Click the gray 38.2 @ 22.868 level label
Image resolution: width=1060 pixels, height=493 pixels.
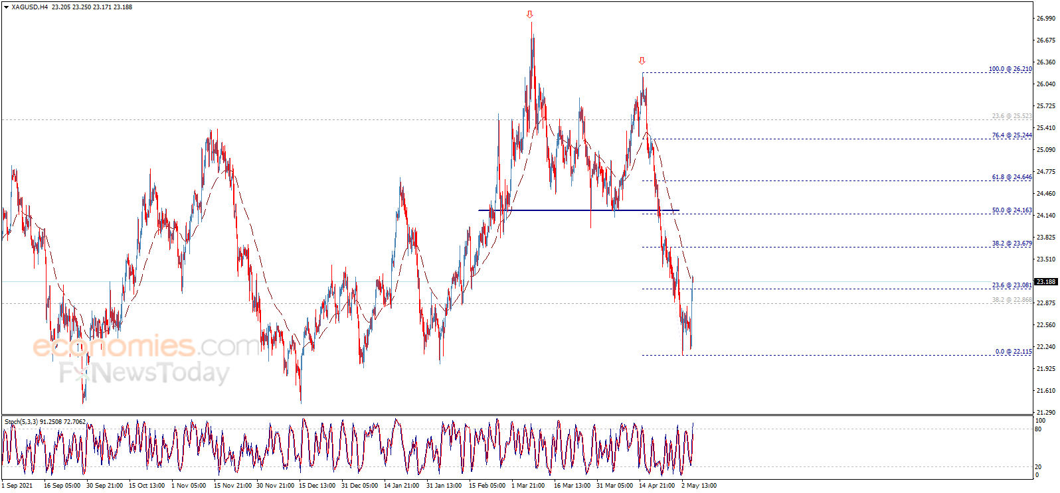pos(1012,300)
